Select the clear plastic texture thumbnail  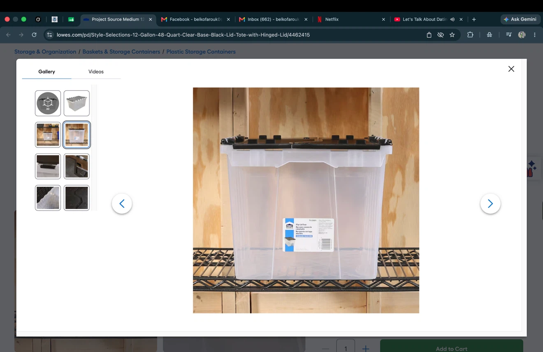click(48, 198)
